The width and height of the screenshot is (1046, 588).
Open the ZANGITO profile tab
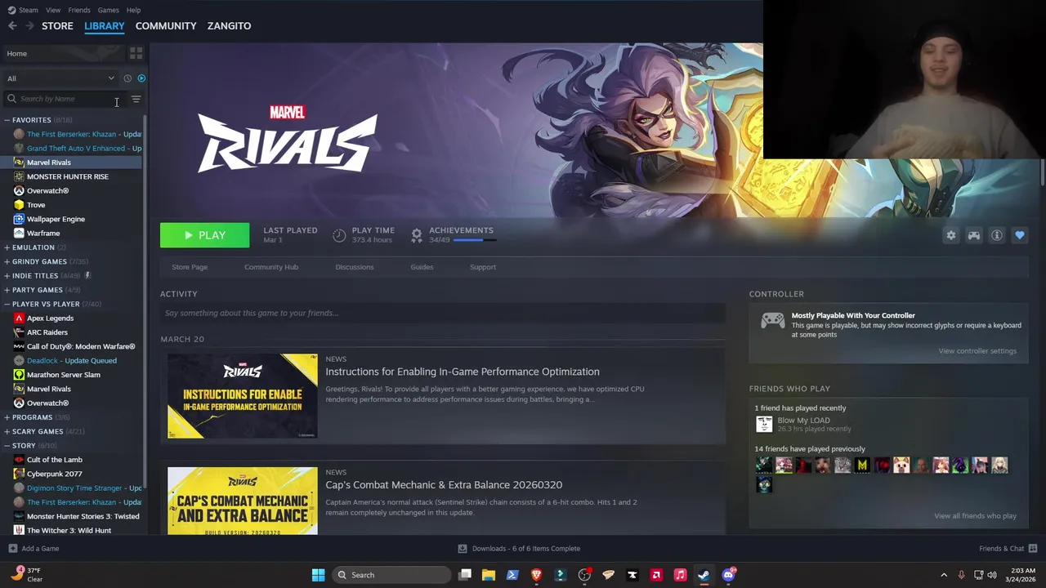click(x=229, y=26)
